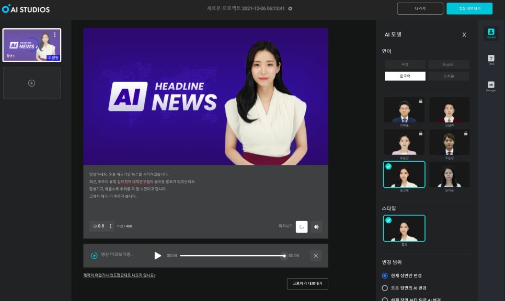This screenshot has width=505, height=301.
Task: Click the checkmark badge on the style thumbnail
Action: click(x=388, y=220)
